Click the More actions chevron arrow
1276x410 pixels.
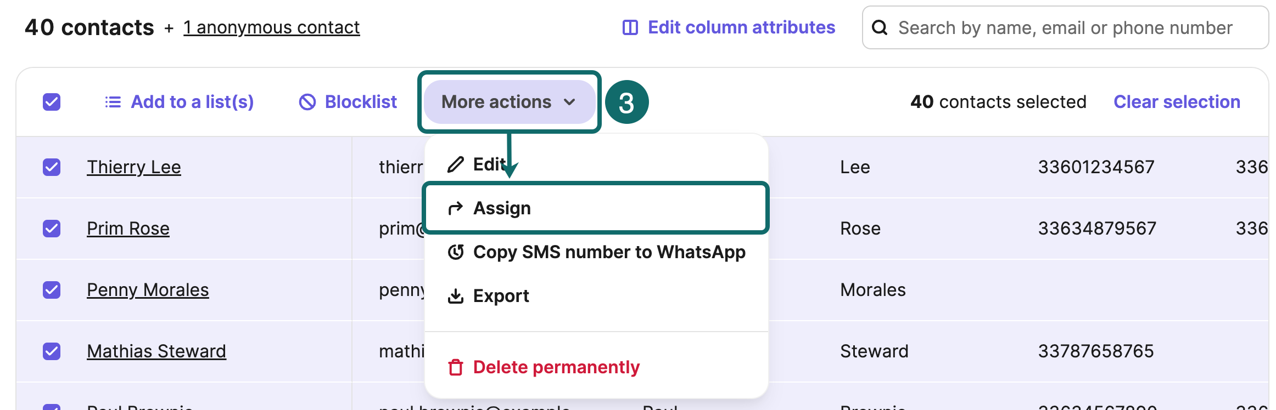[x=570, y=102]
